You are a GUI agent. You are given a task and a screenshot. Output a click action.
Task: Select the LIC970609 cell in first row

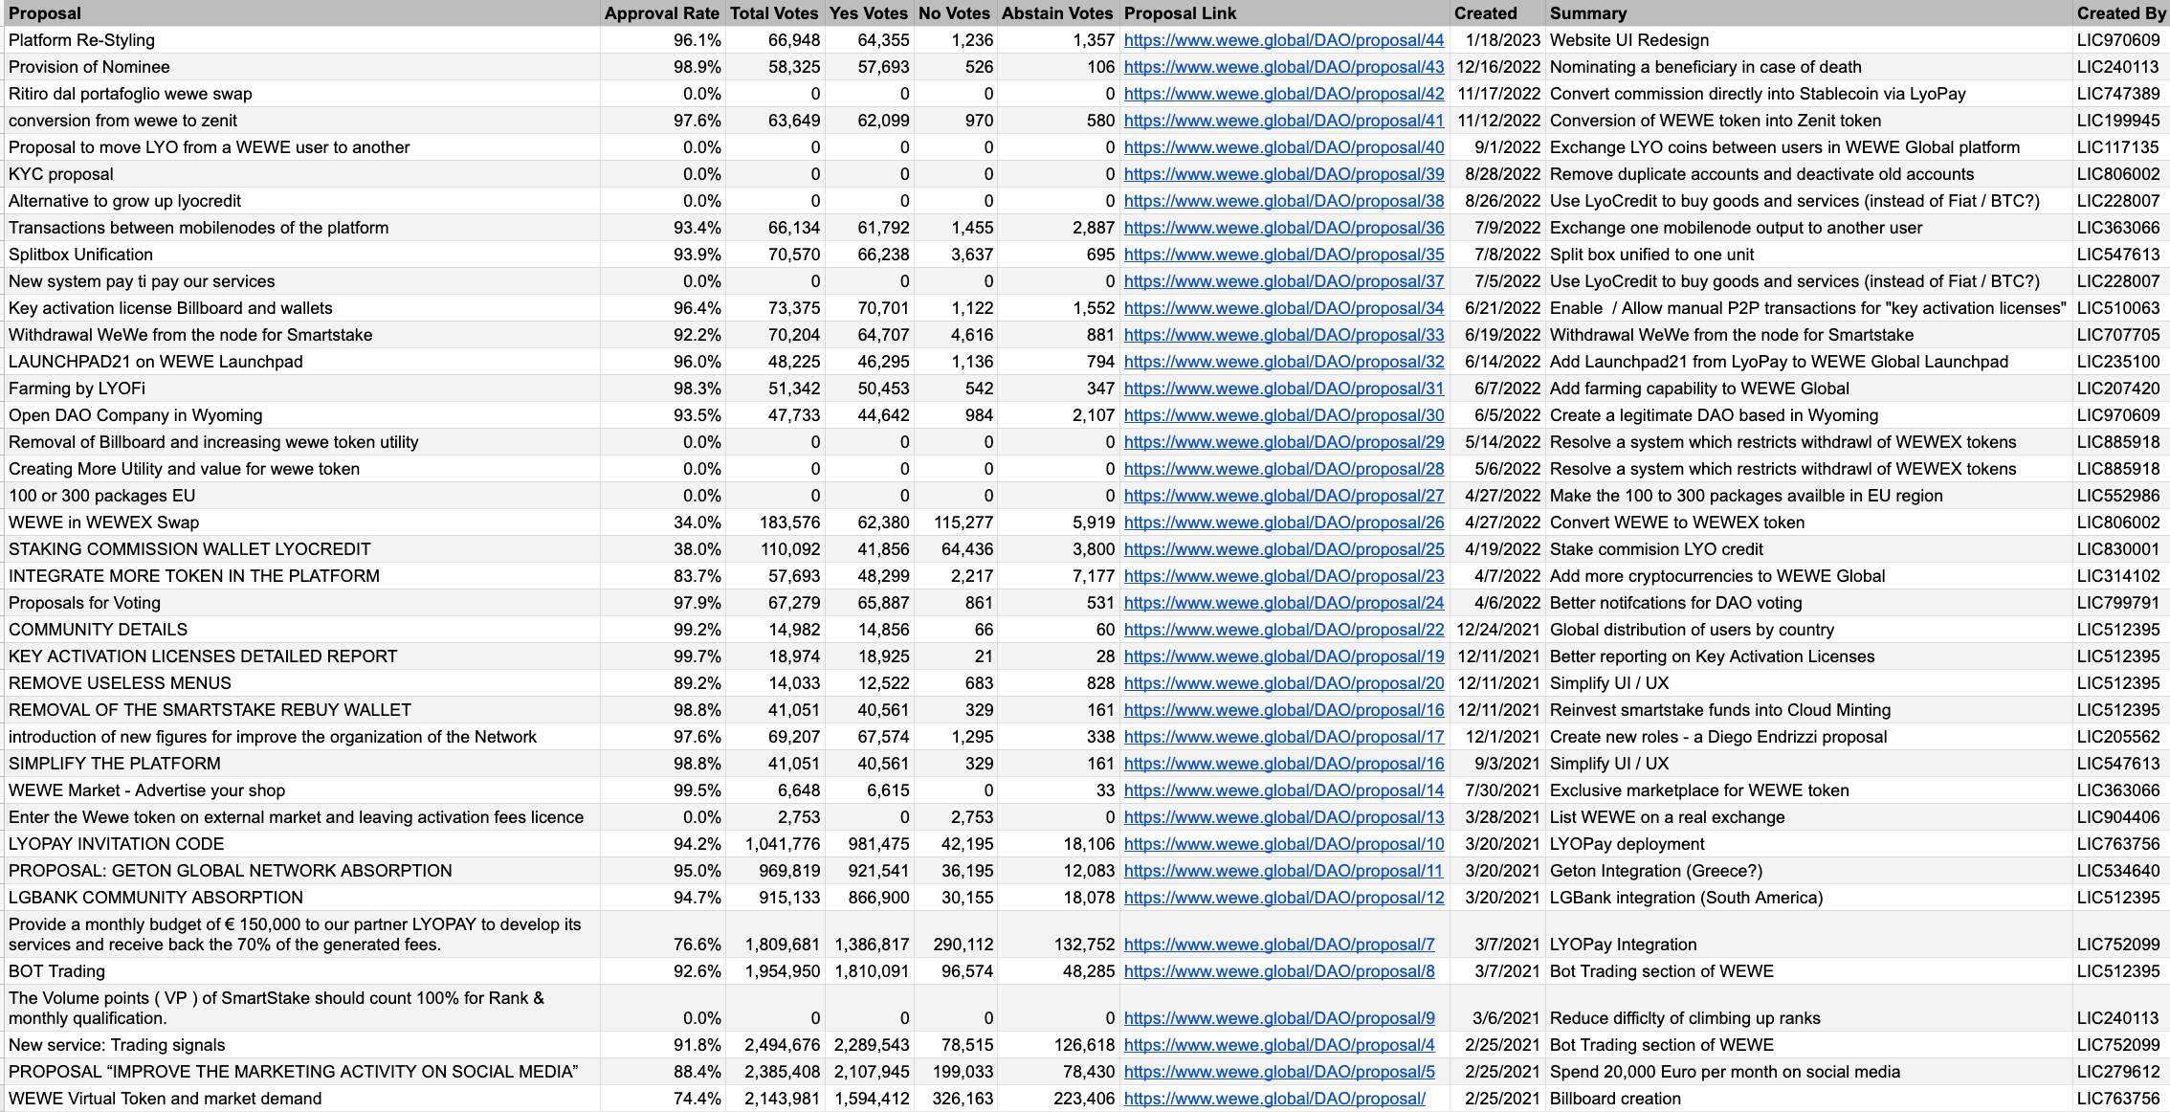pos(2117,40)
